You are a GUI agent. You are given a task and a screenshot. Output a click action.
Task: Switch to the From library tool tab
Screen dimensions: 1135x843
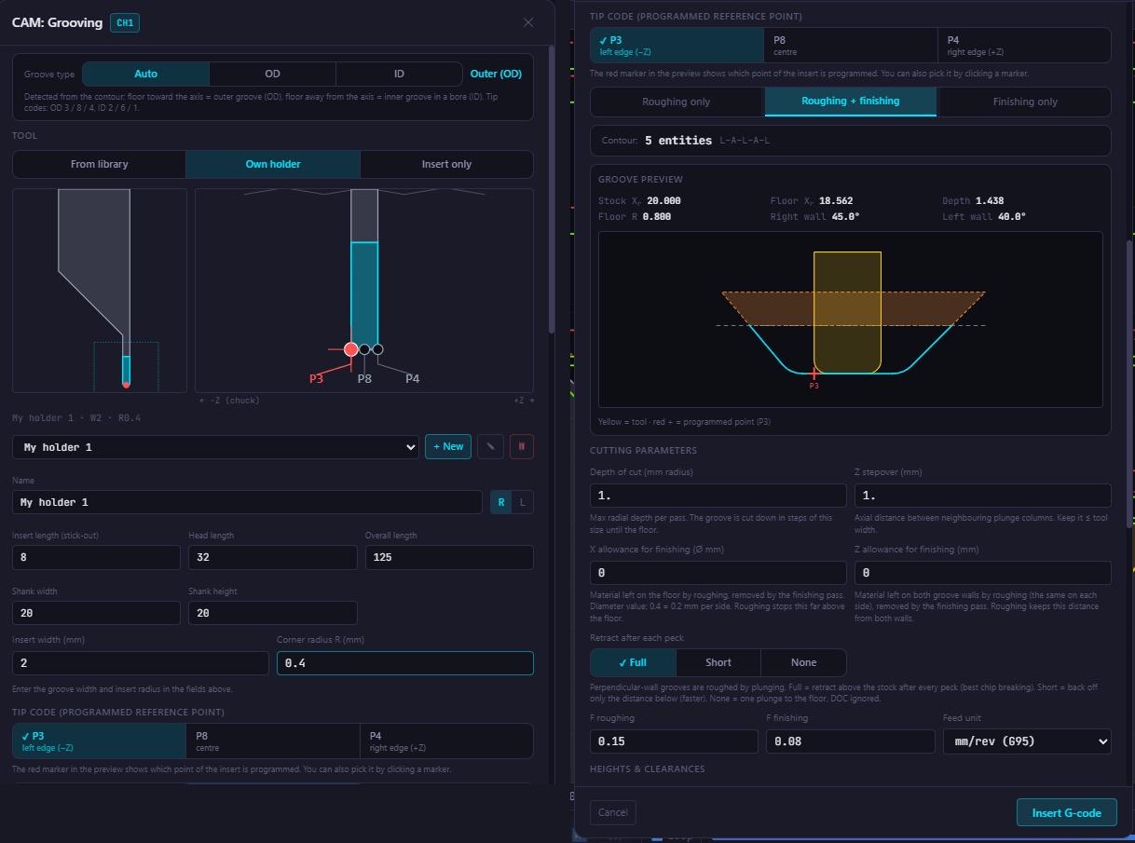(x=100, y=164)
